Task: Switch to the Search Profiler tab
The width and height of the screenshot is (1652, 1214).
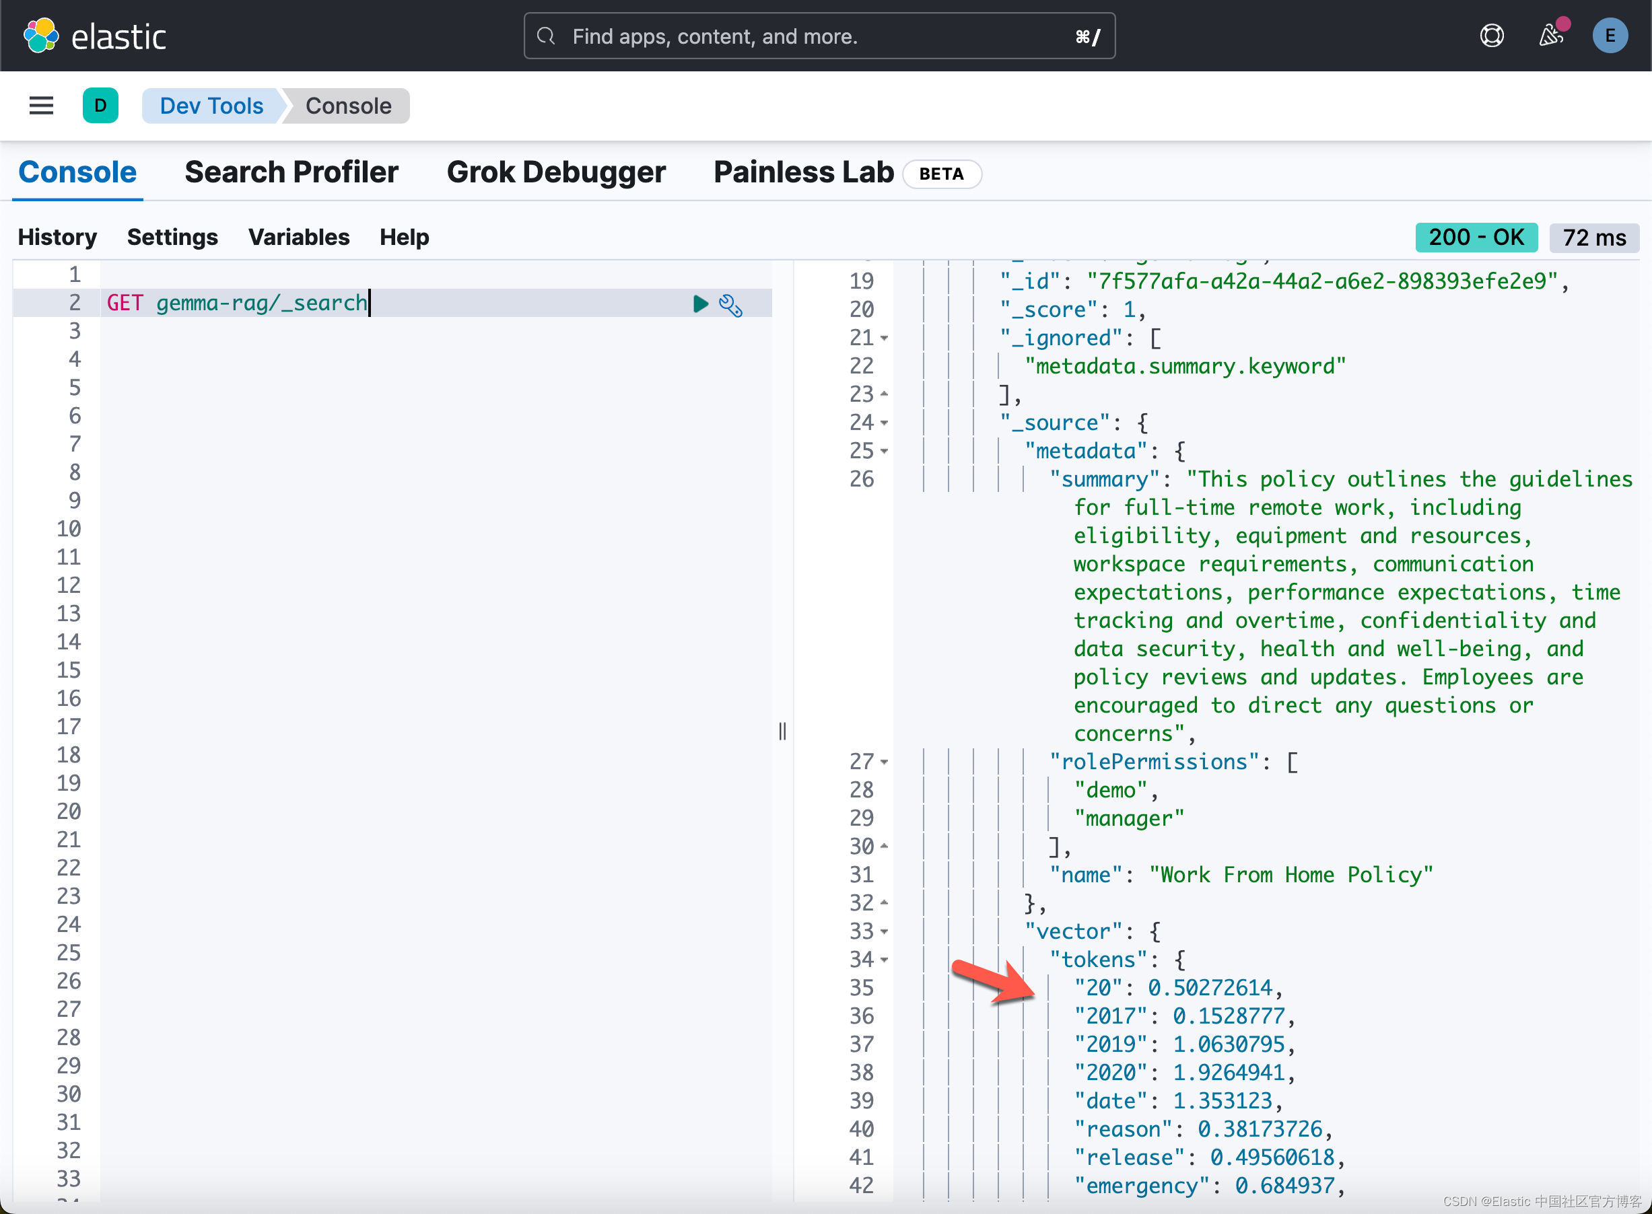Action: coord(291,173)
